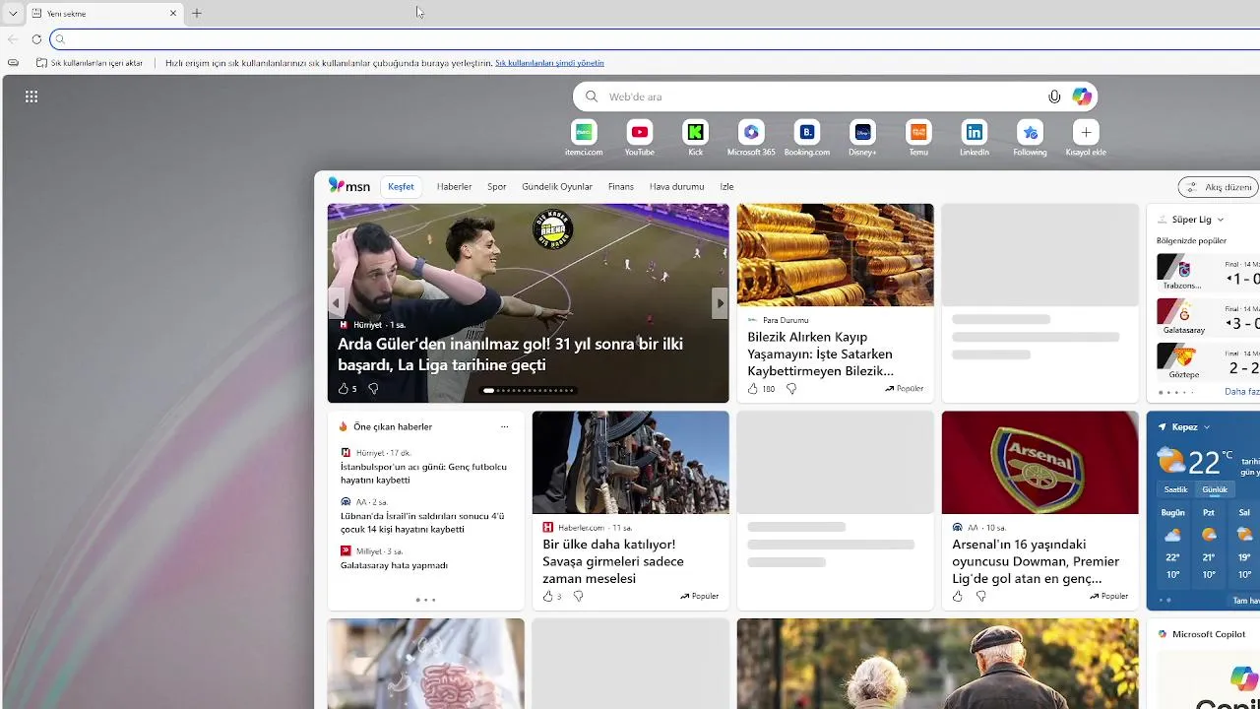
Task: Open Akış düzeni layout options
Action: click(1219, 187)
